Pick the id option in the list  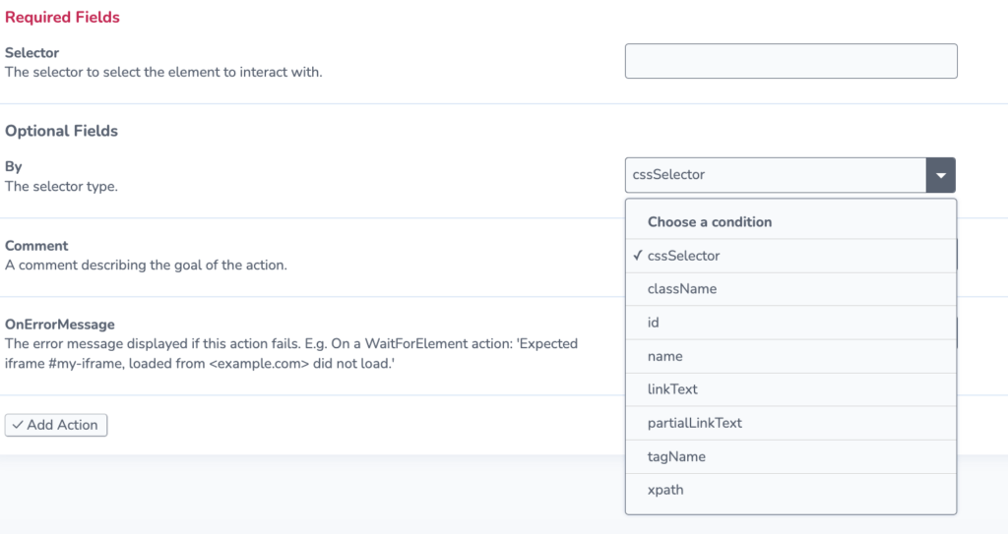pos(790,323)
